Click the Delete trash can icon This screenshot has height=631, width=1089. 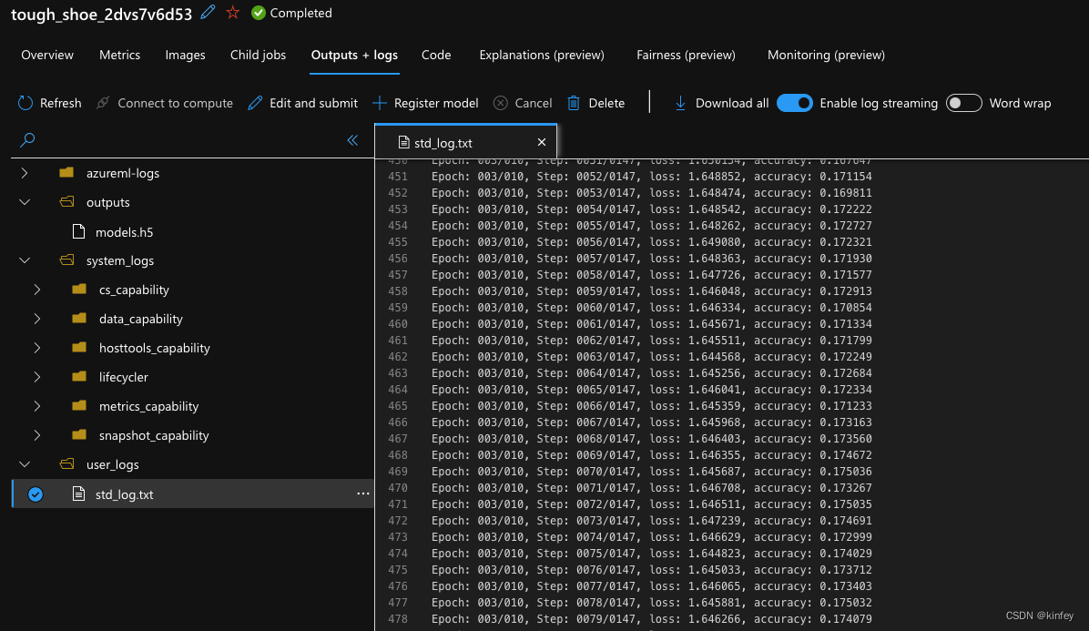(574, 103)
